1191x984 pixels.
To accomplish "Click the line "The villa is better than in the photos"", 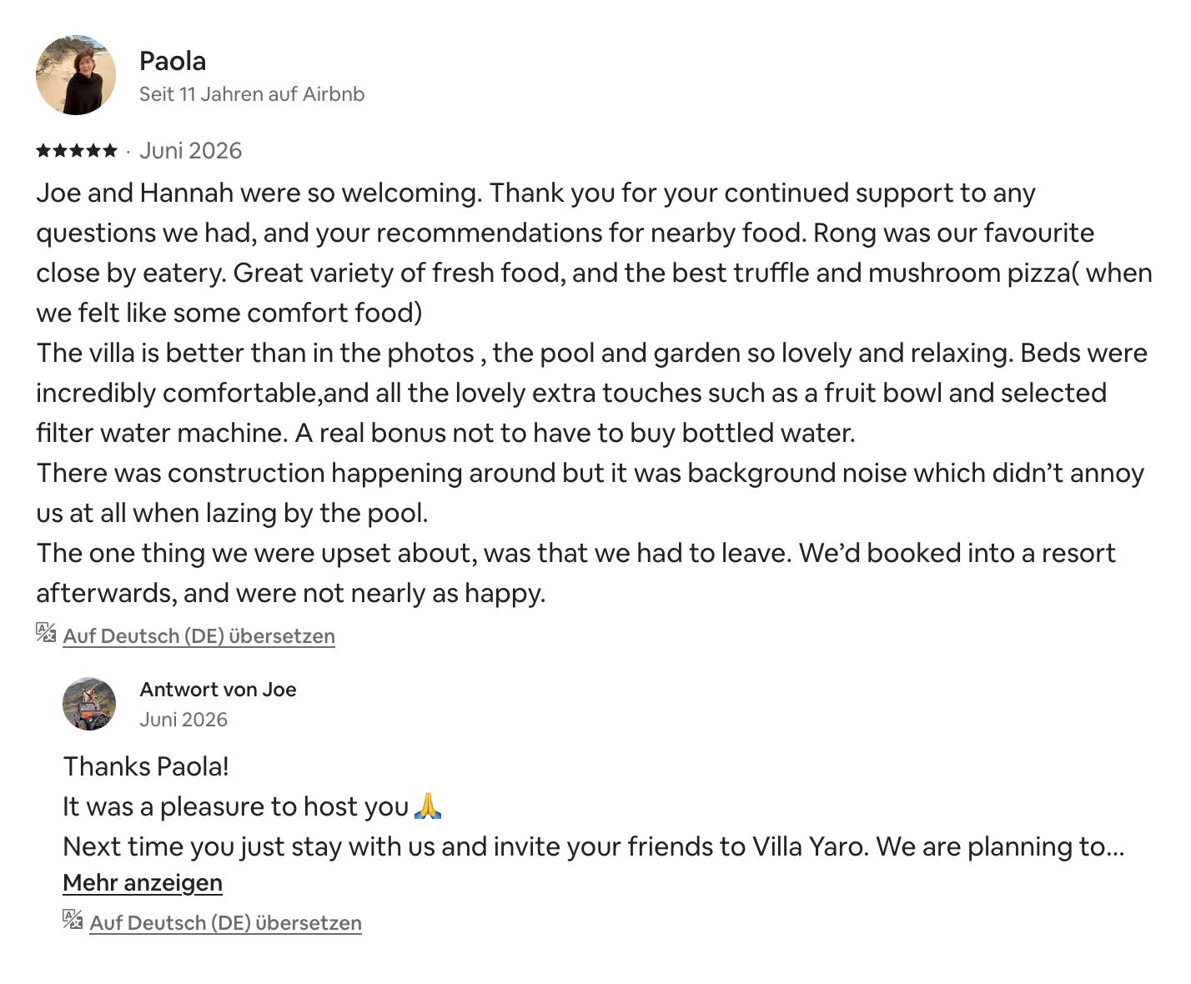I will coord(255,353).
